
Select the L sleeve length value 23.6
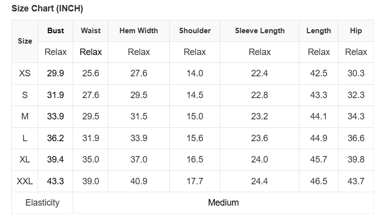point(260,138)
